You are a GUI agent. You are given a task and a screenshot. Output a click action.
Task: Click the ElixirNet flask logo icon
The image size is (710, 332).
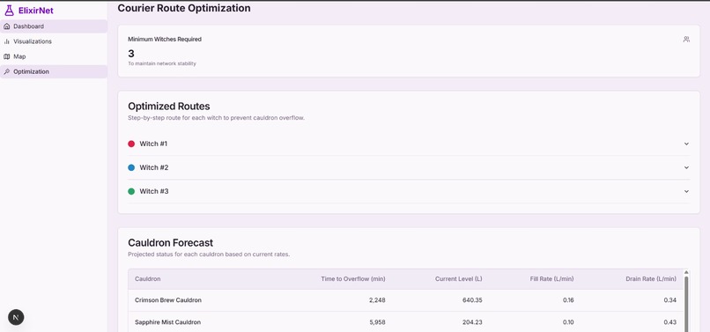point(9,11)
